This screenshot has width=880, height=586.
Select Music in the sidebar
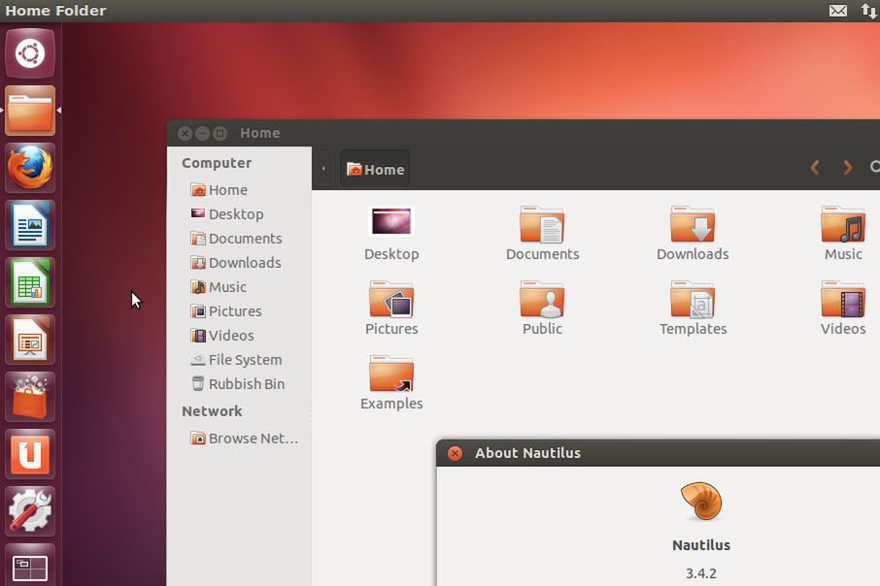(x=219, y=287)
